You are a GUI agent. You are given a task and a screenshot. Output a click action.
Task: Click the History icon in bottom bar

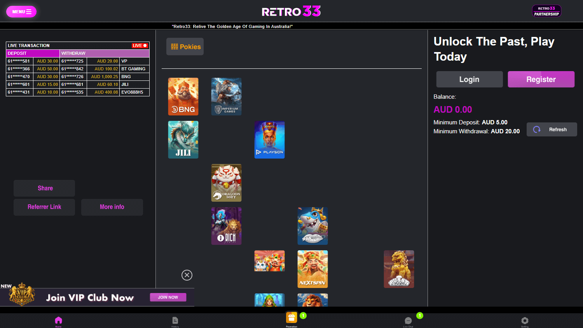(175, 321)
